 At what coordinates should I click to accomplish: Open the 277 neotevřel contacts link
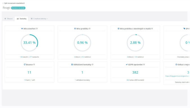point(30,57)
